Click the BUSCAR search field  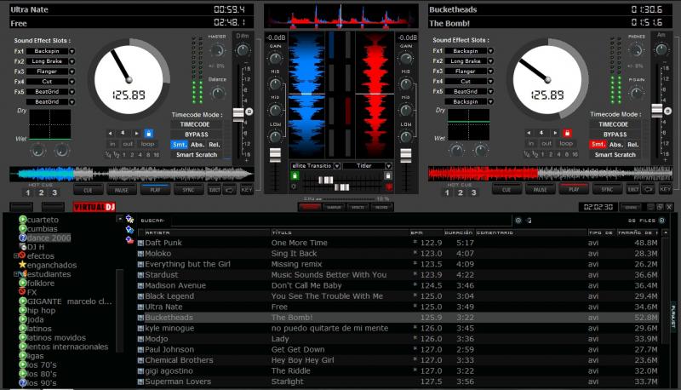[x=340, y=221]
